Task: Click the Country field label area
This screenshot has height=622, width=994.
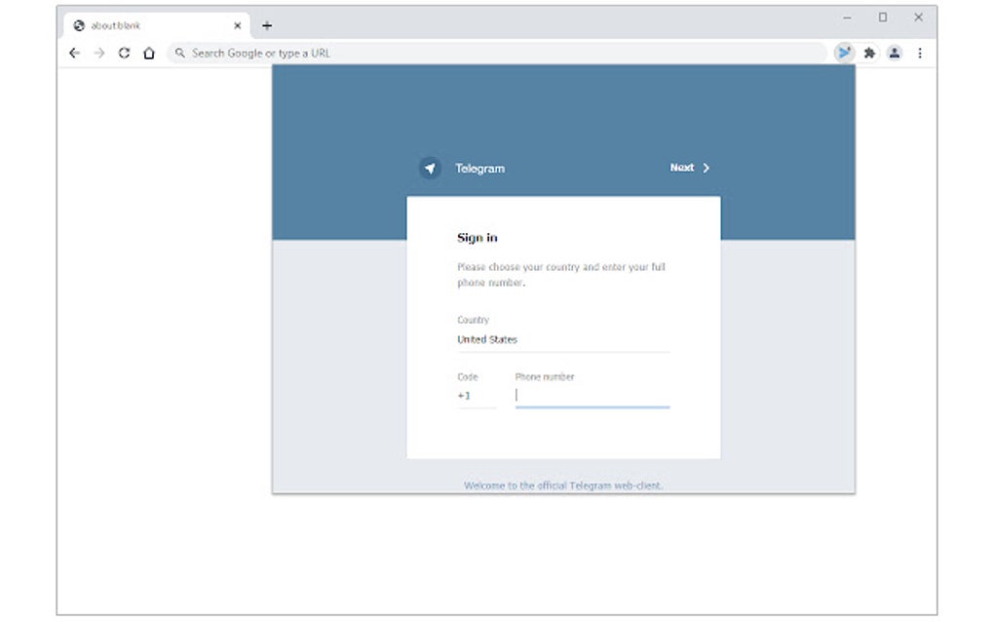Action: [x=472, y=319]
